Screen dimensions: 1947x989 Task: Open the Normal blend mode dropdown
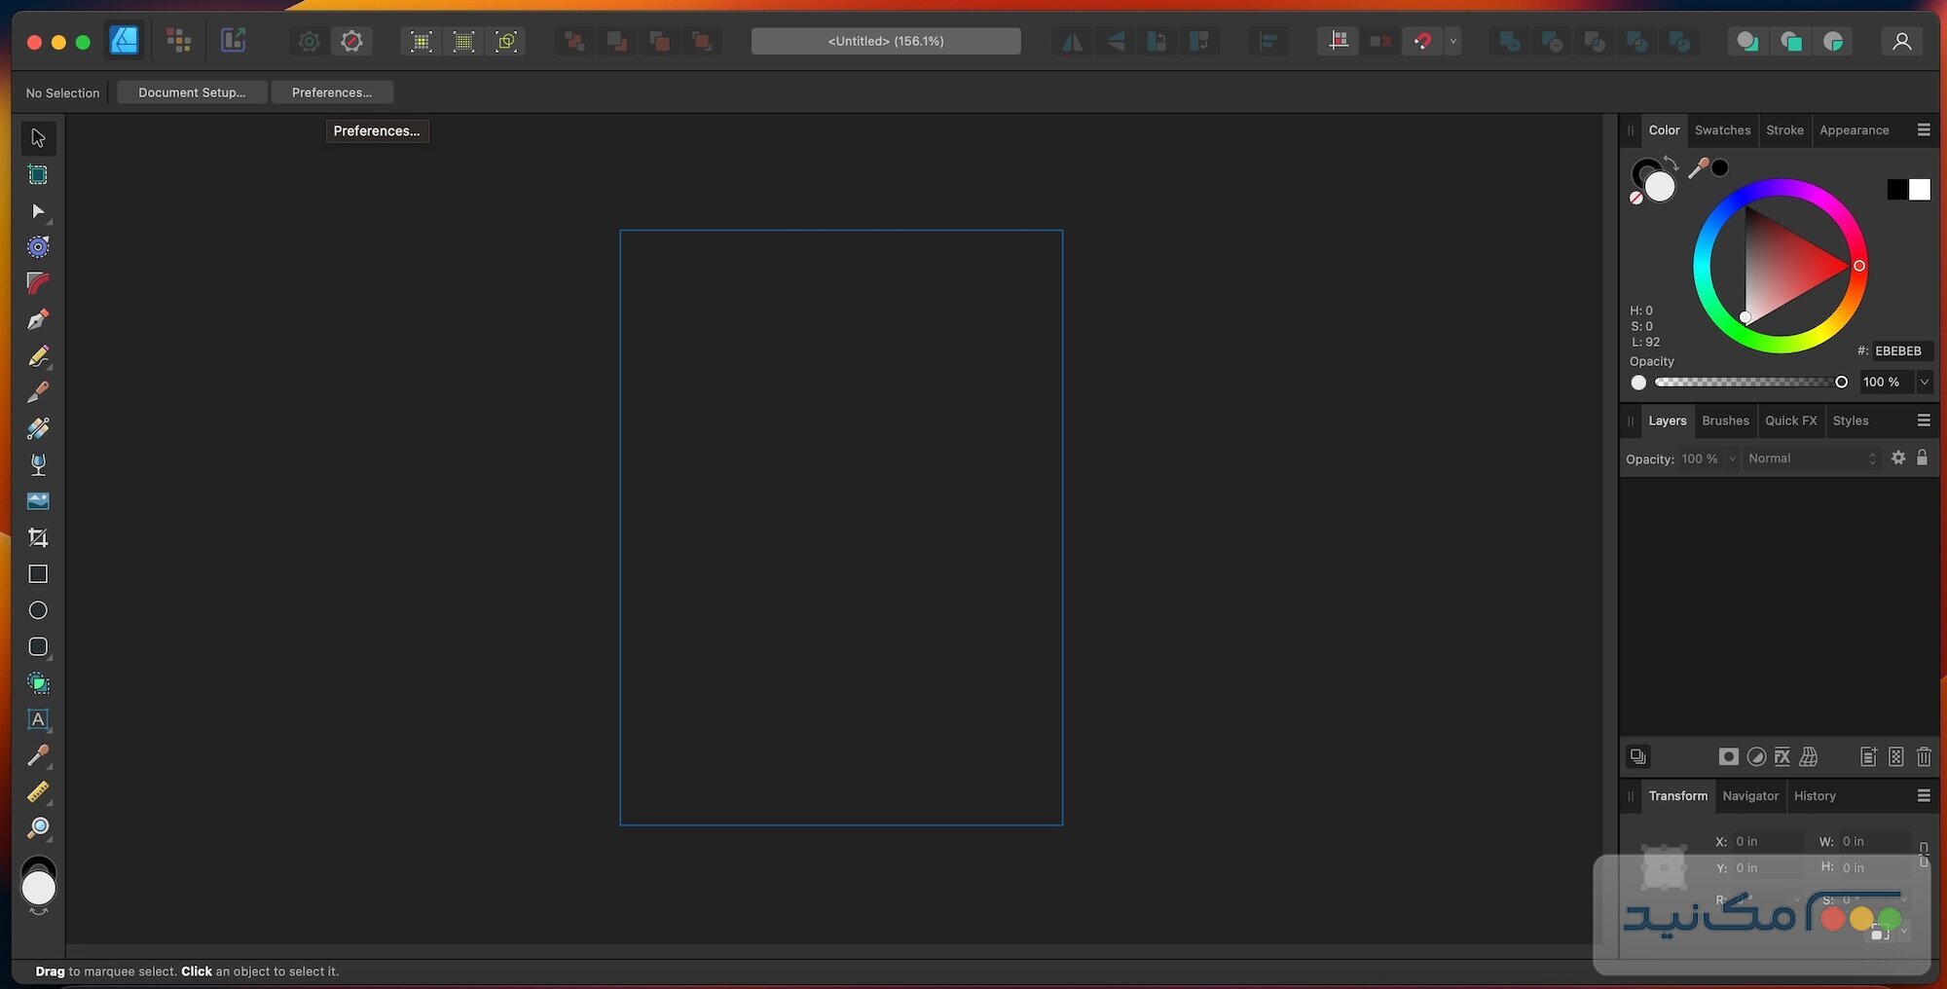click(x=1811, y=458)
